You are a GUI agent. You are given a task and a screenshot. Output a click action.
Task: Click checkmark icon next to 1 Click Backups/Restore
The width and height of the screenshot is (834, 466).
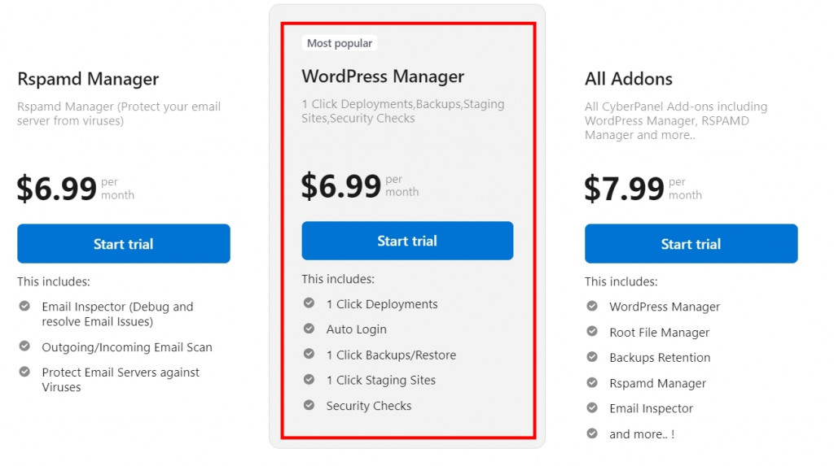pos(309,354)
